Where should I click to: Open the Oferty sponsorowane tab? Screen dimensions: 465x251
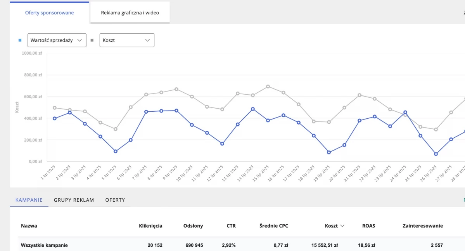tap(49, 13)
